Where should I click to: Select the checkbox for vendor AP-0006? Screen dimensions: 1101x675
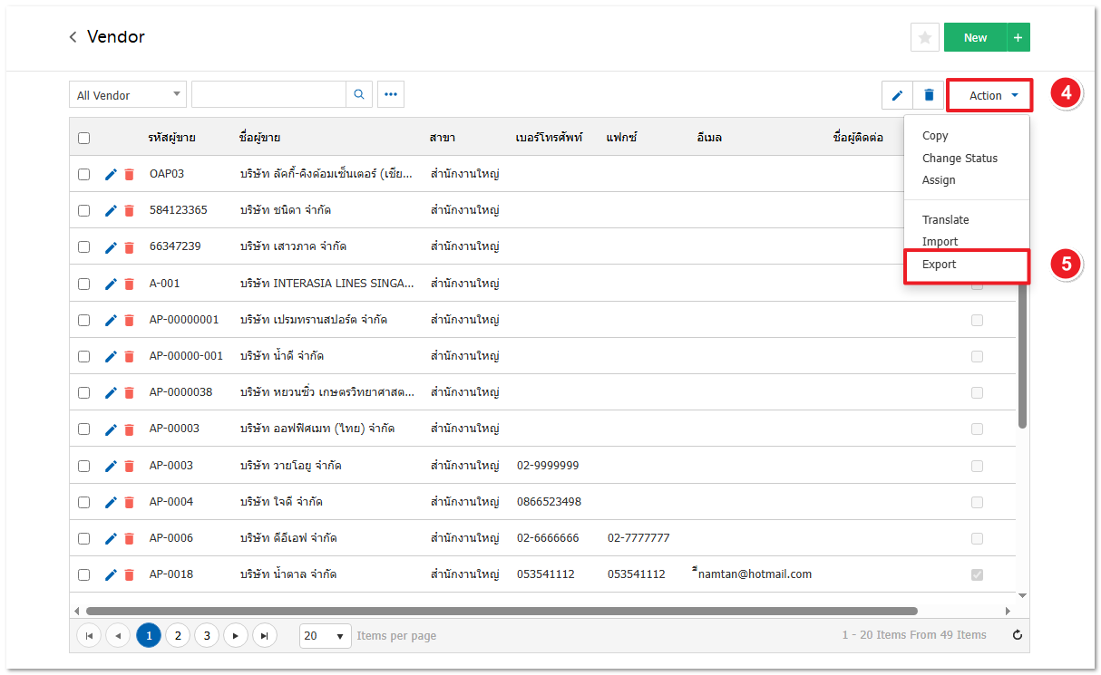[83, 538]
